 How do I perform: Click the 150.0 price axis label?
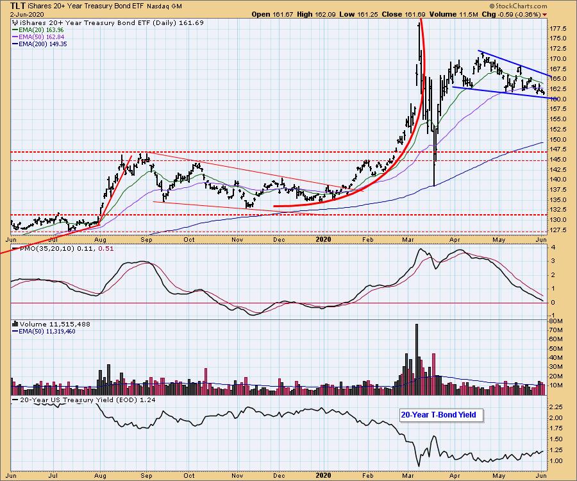pos(558,139)
